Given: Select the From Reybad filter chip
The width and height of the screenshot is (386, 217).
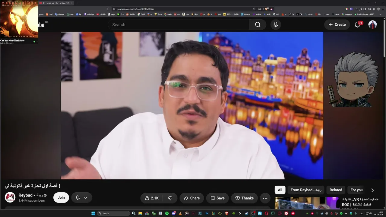Looking at the screenshot, I should click(306, 190).
